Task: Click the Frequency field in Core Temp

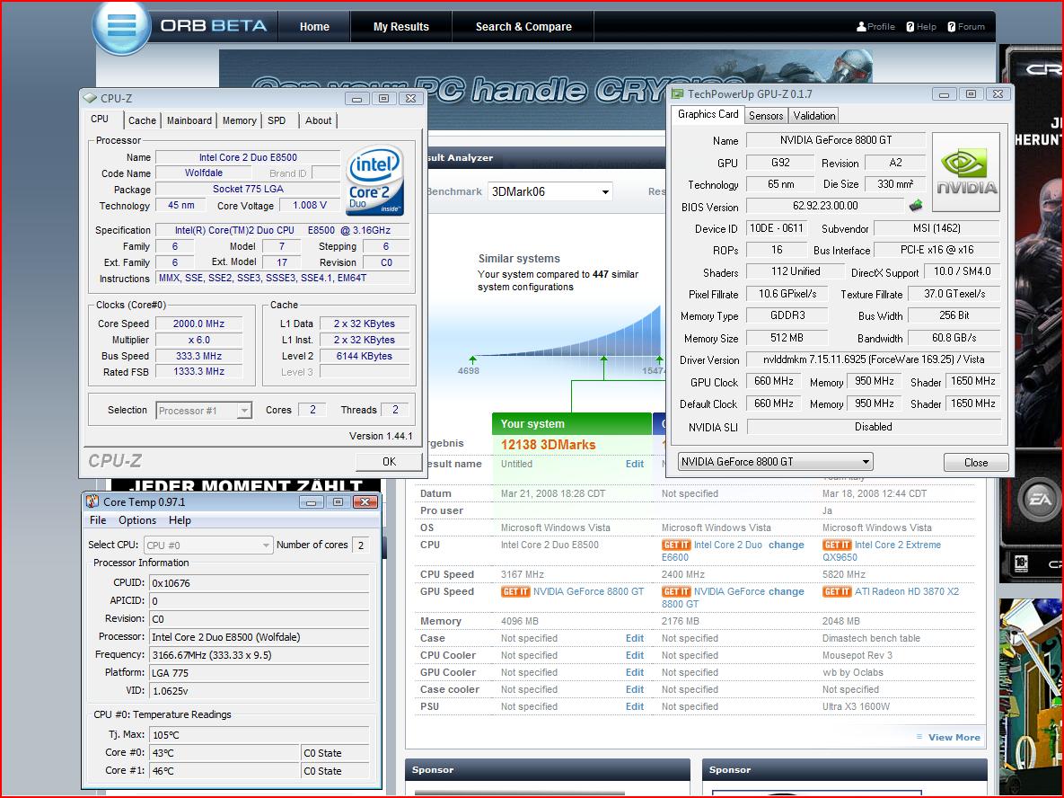Action: (259, 655)
